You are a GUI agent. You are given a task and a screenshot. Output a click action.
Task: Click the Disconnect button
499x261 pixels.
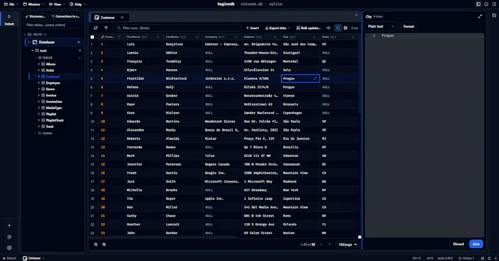[x=36, y=17]
